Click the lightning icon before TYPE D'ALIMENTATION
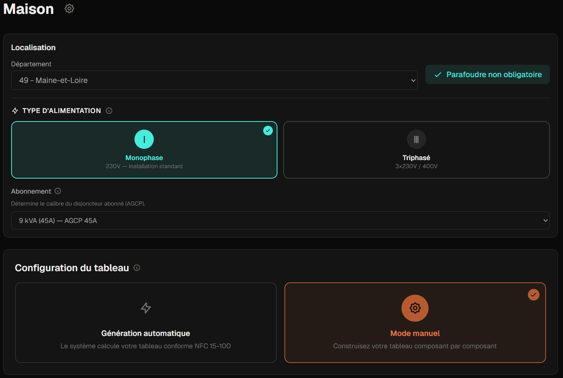Viewport: 563px width, 378px height. click(x=15, y=110)
